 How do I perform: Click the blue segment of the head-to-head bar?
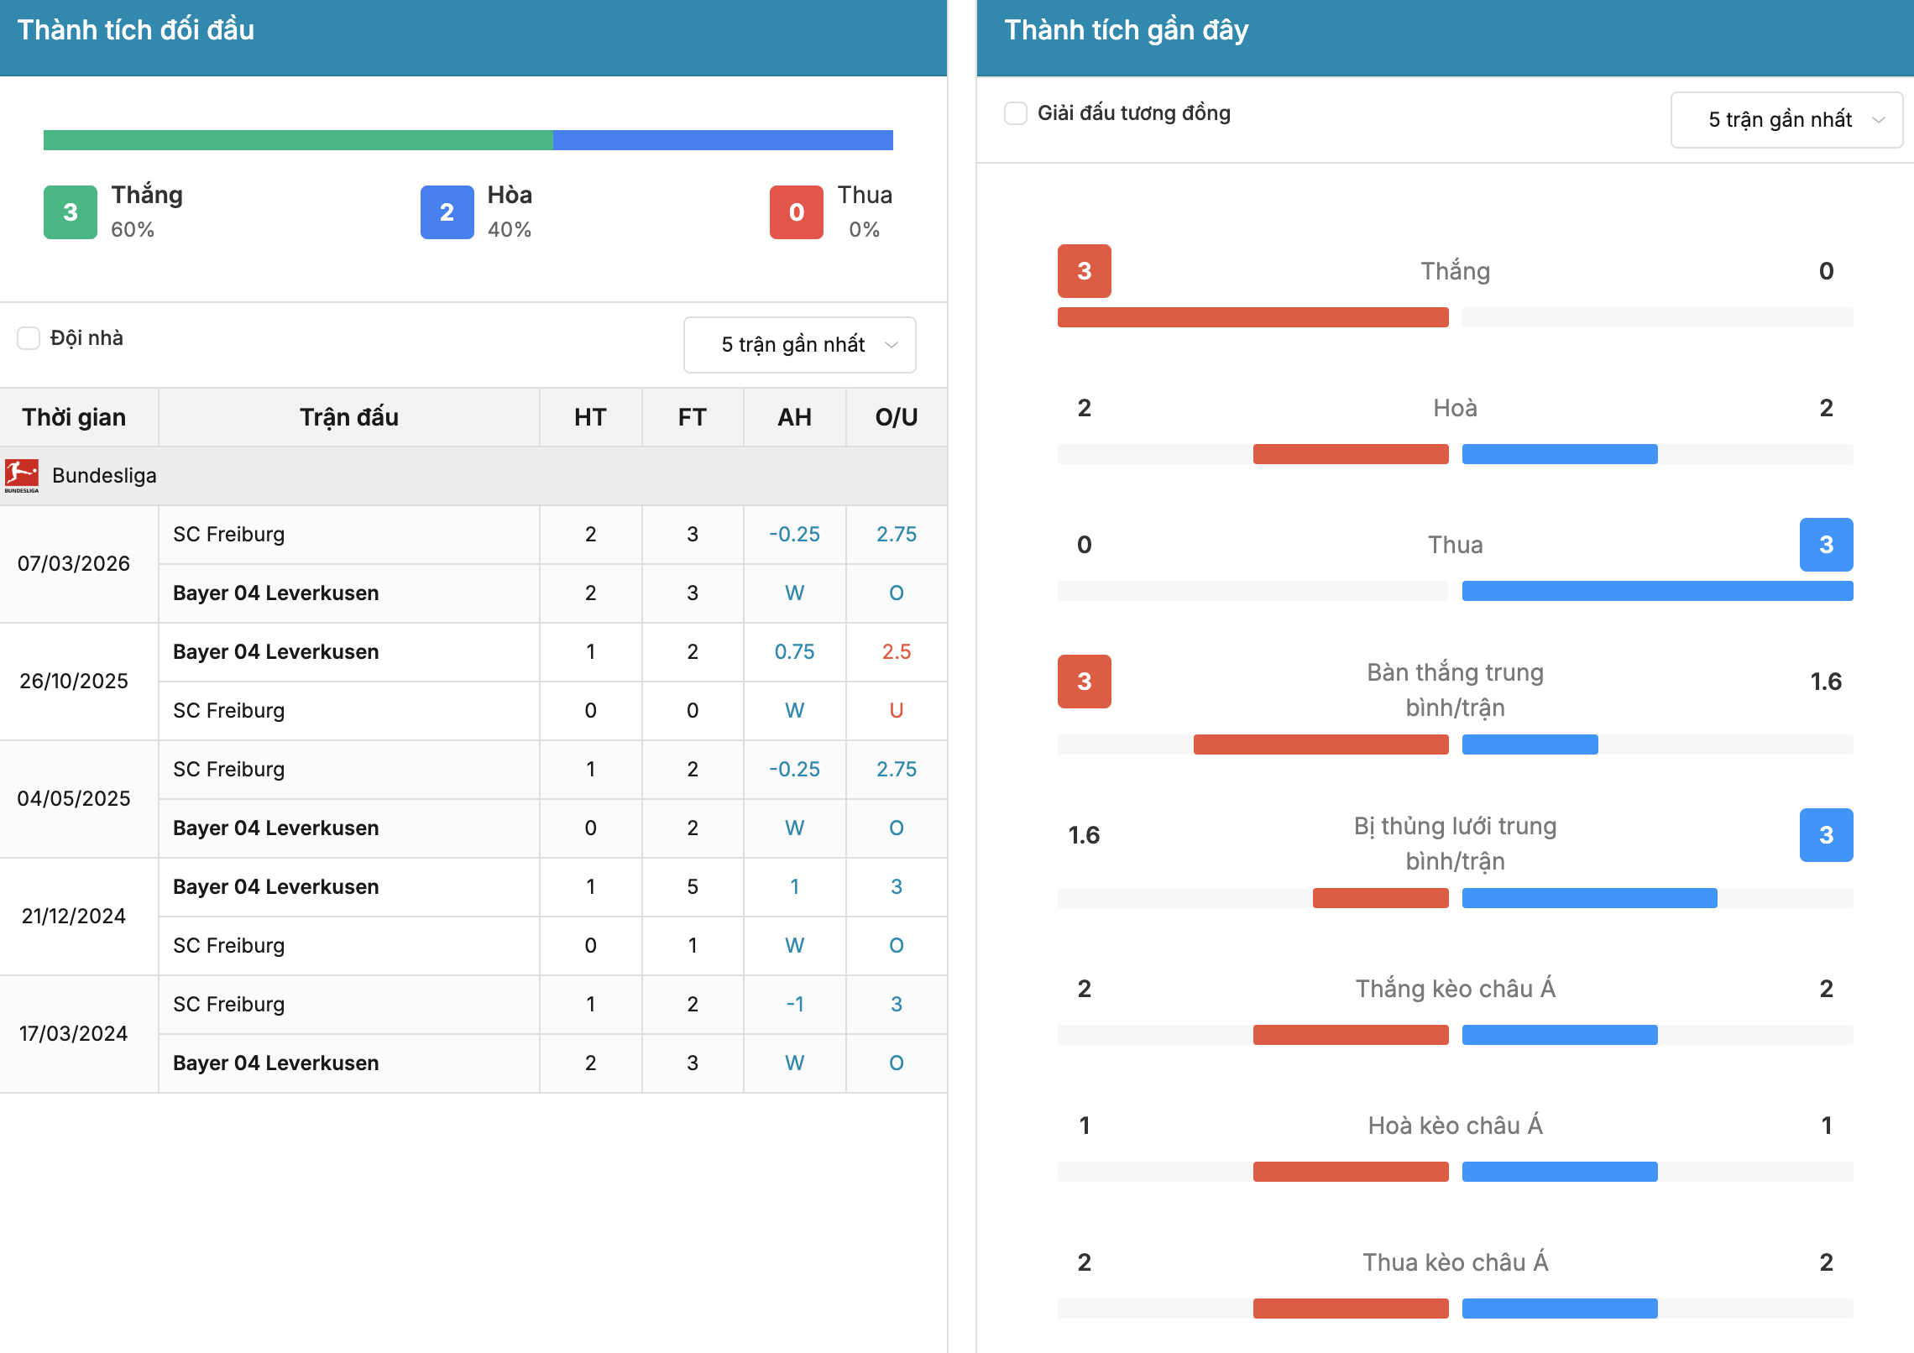coord(723,140)
